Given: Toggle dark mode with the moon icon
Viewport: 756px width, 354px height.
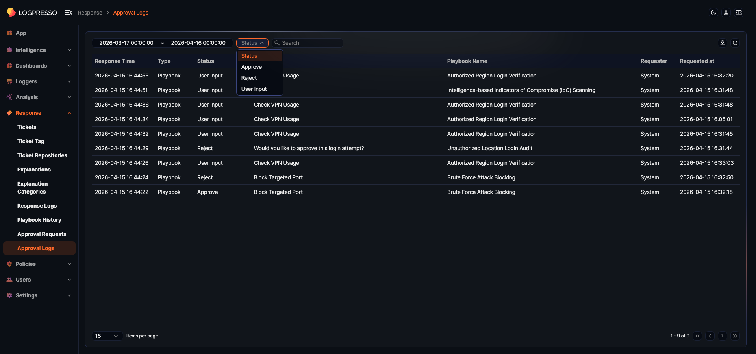Looking at the screenshot, I should click(713, 13).
